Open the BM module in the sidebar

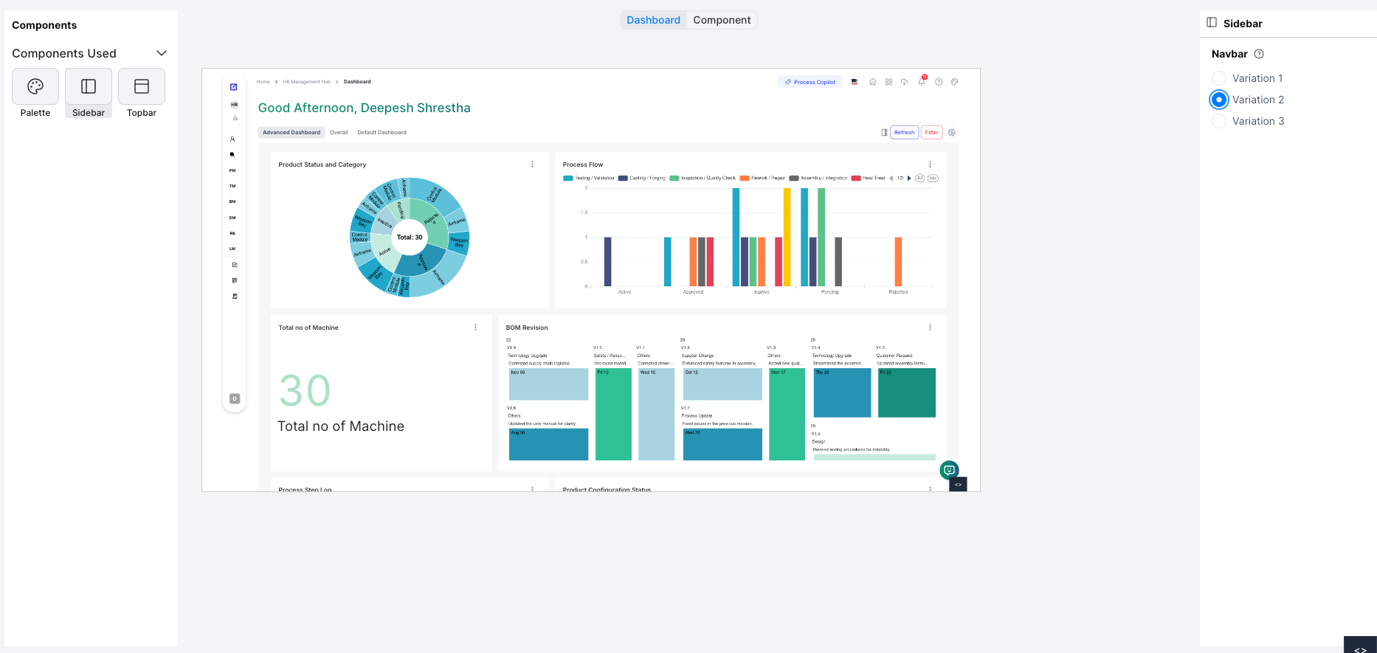[232, 201]
